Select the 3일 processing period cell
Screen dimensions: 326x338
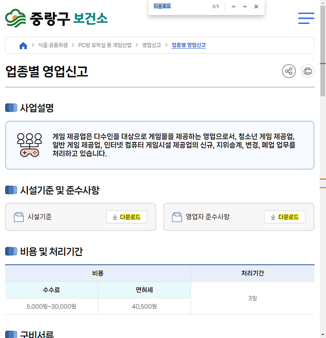pyautogui.click(x=253, y=298)
